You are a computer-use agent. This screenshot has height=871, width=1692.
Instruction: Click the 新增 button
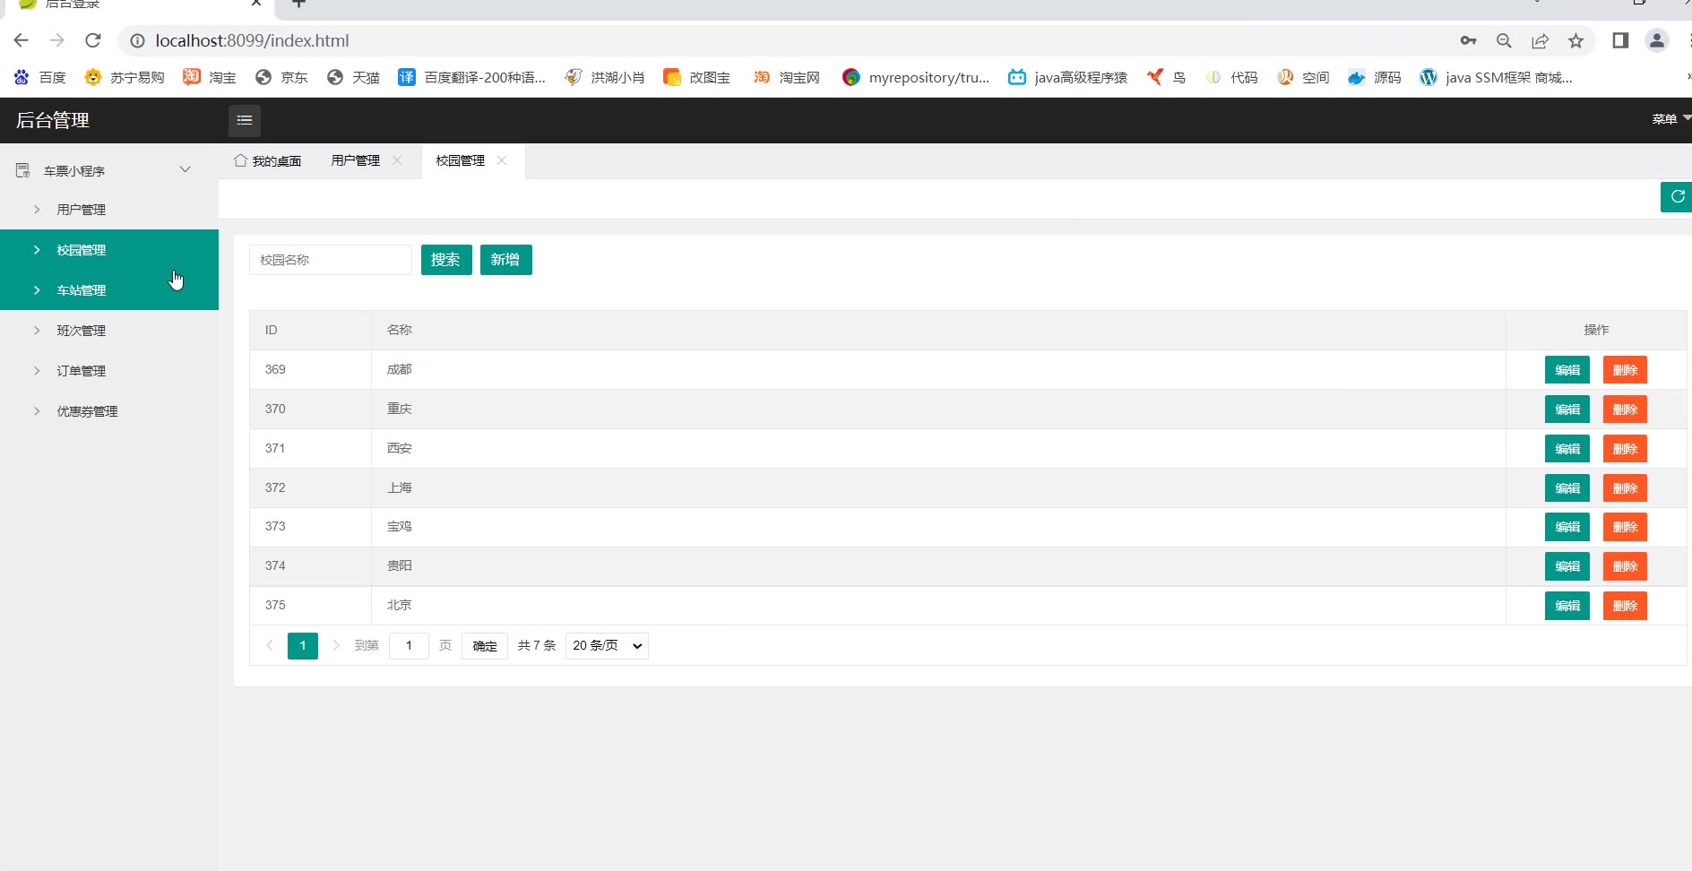click(x=506, y=260)
